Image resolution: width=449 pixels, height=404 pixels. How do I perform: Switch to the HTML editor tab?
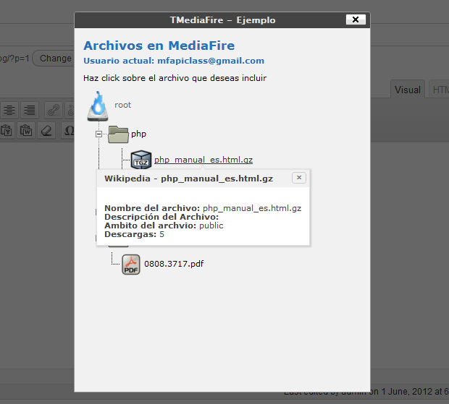tap(438, 90)
